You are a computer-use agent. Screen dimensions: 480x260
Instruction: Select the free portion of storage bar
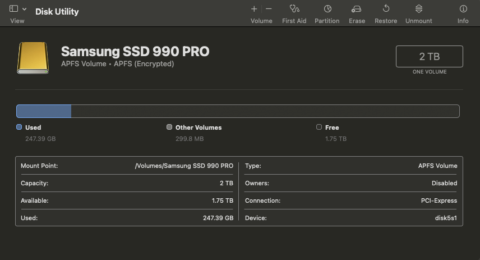(x=265, y=111)
